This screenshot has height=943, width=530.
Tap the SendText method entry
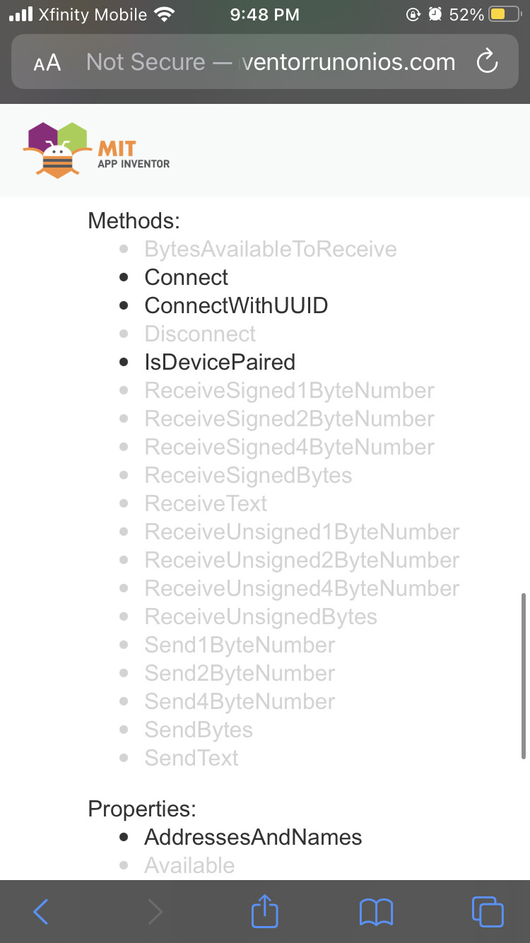point(192,758)
